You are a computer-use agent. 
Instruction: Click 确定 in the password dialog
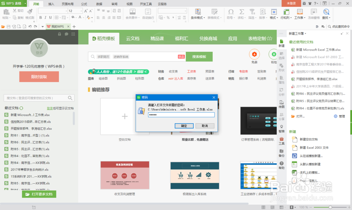click(184, 126)
